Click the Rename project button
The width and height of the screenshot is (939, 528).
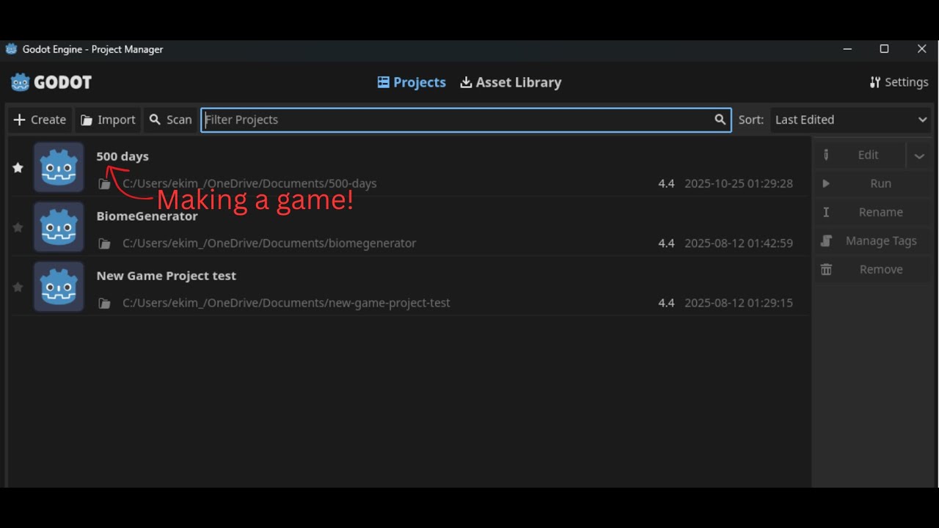(x=873, y=212)
